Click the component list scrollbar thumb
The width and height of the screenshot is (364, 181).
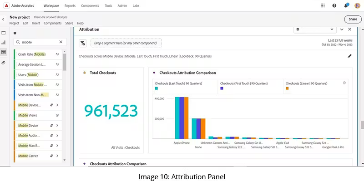coord(64,62)
